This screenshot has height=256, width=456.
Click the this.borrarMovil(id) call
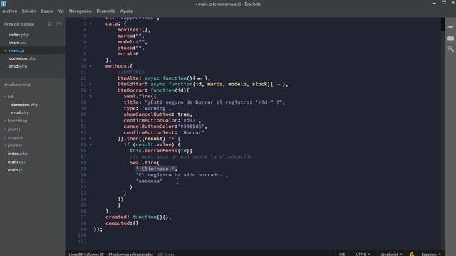[161, 151]
